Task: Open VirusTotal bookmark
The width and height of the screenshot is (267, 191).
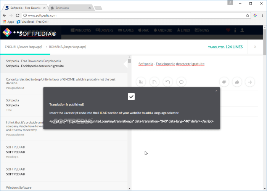Action: [x=32, y=22]
